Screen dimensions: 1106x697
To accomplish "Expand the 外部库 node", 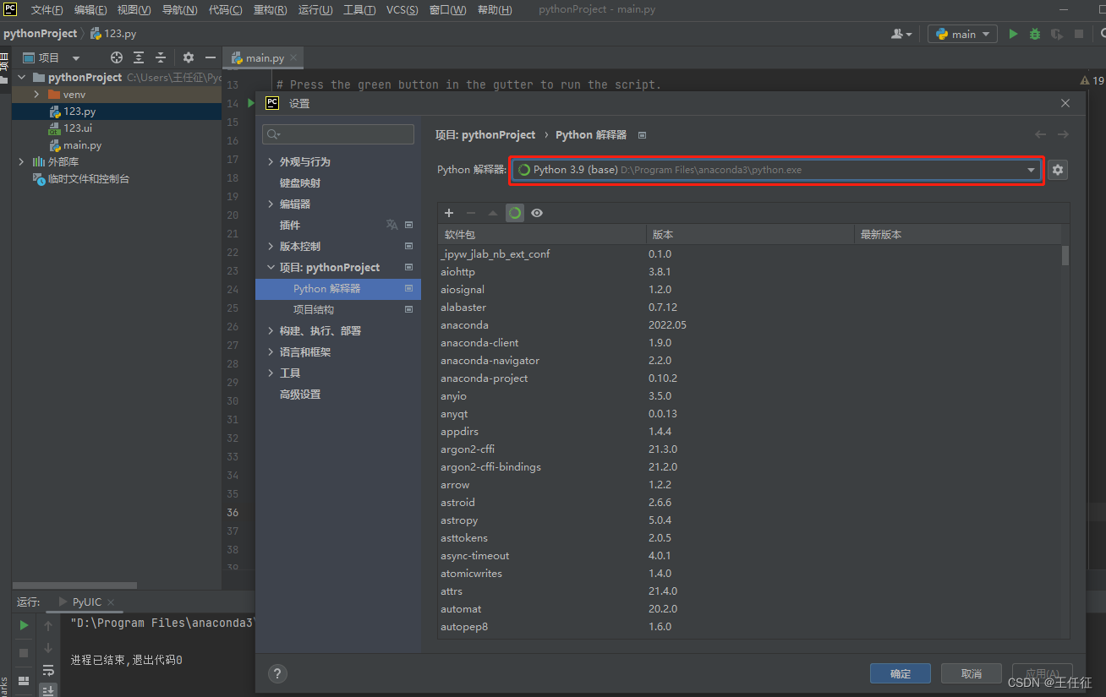I will click(21, 161).
